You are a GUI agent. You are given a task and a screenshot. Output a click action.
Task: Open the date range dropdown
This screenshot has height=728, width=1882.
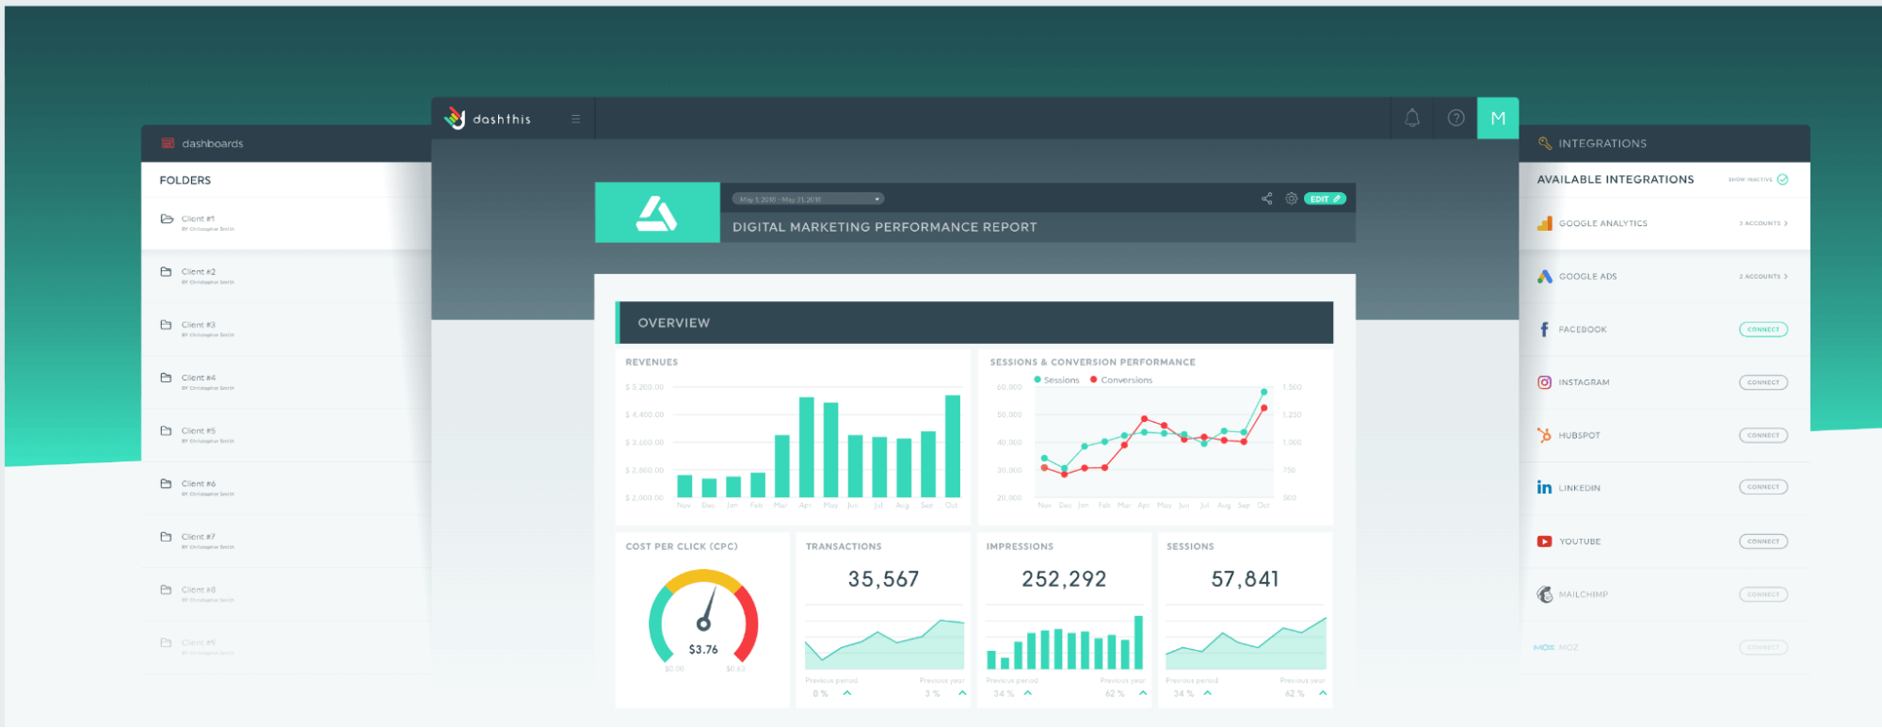pos(808,199)
